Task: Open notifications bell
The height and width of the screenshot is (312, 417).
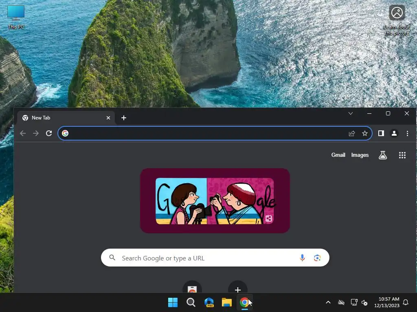Action: pos(406,302)
